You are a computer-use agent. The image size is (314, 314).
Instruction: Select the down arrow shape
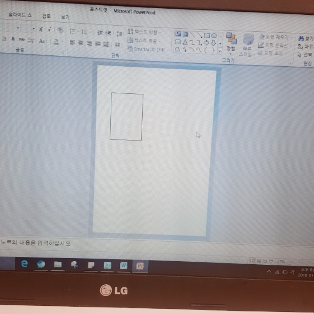213,43
